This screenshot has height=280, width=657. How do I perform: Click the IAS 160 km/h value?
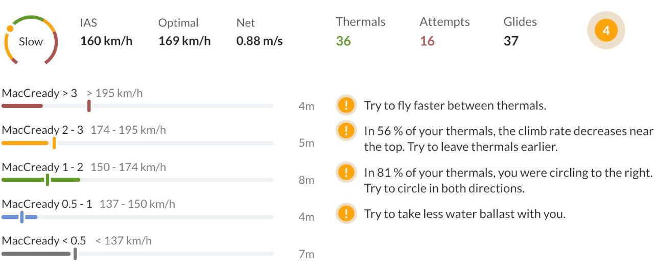pos(106,41)
